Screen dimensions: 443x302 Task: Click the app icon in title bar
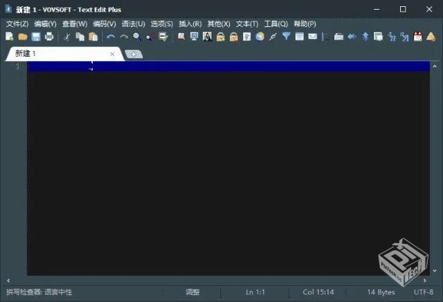click(x=8, y=9)
